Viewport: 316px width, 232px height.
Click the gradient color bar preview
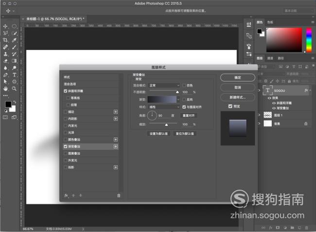(x=162, y=99)
